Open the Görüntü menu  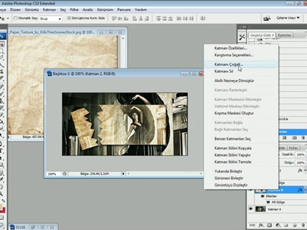pyautogui.click(x=32, y=10)
